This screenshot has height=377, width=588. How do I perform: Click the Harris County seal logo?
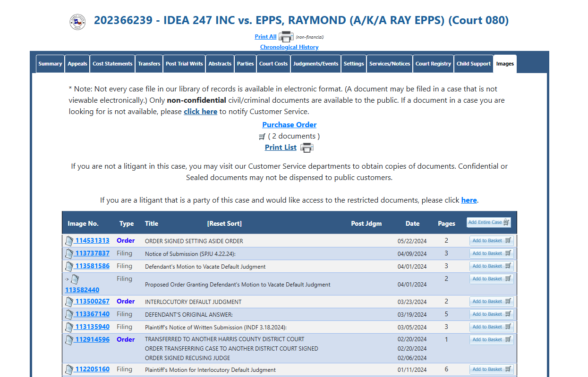pyautogui.click(x=77, y=22)
